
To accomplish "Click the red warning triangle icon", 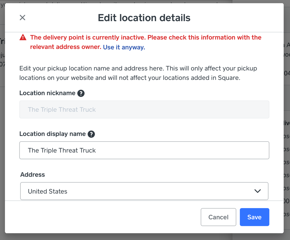I will [23, 37].
